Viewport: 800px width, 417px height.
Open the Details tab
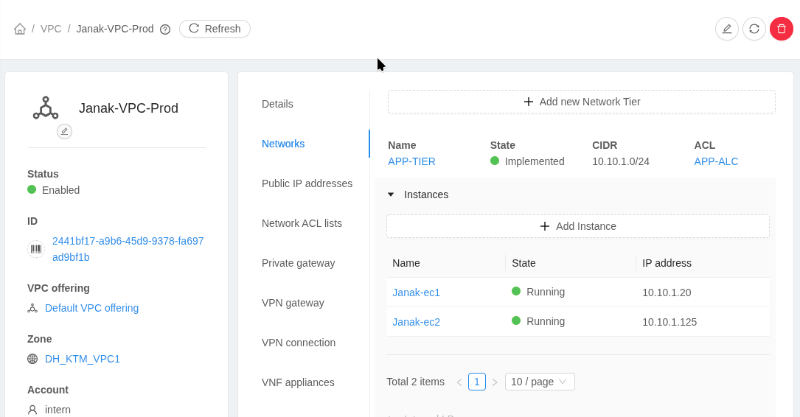point(277,104)
